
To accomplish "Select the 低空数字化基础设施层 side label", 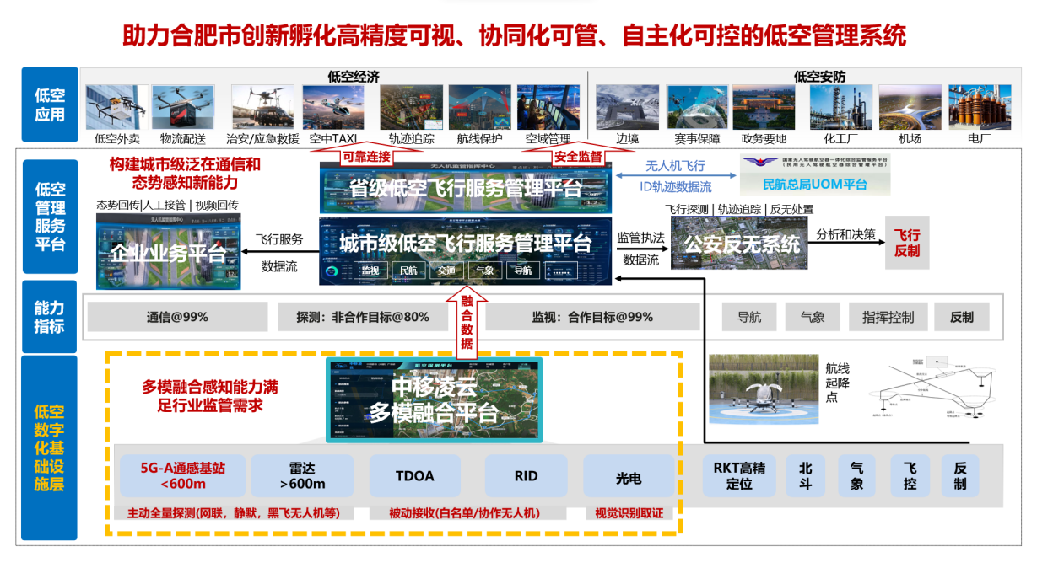I will coord(50,448).
